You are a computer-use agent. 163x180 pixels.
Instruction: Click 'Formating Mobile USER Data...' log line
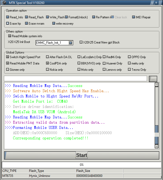tap(39, 128)
